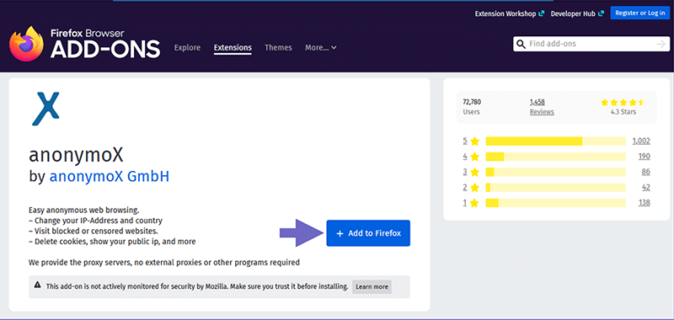
Task: Click the search magnifier icon
Action: (x=521, y=45)
